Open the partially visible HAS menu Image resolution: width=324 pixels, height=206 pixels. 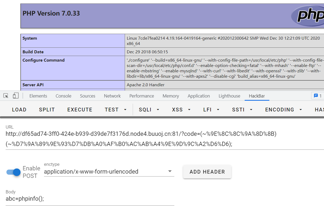click(x=319, y=110)
